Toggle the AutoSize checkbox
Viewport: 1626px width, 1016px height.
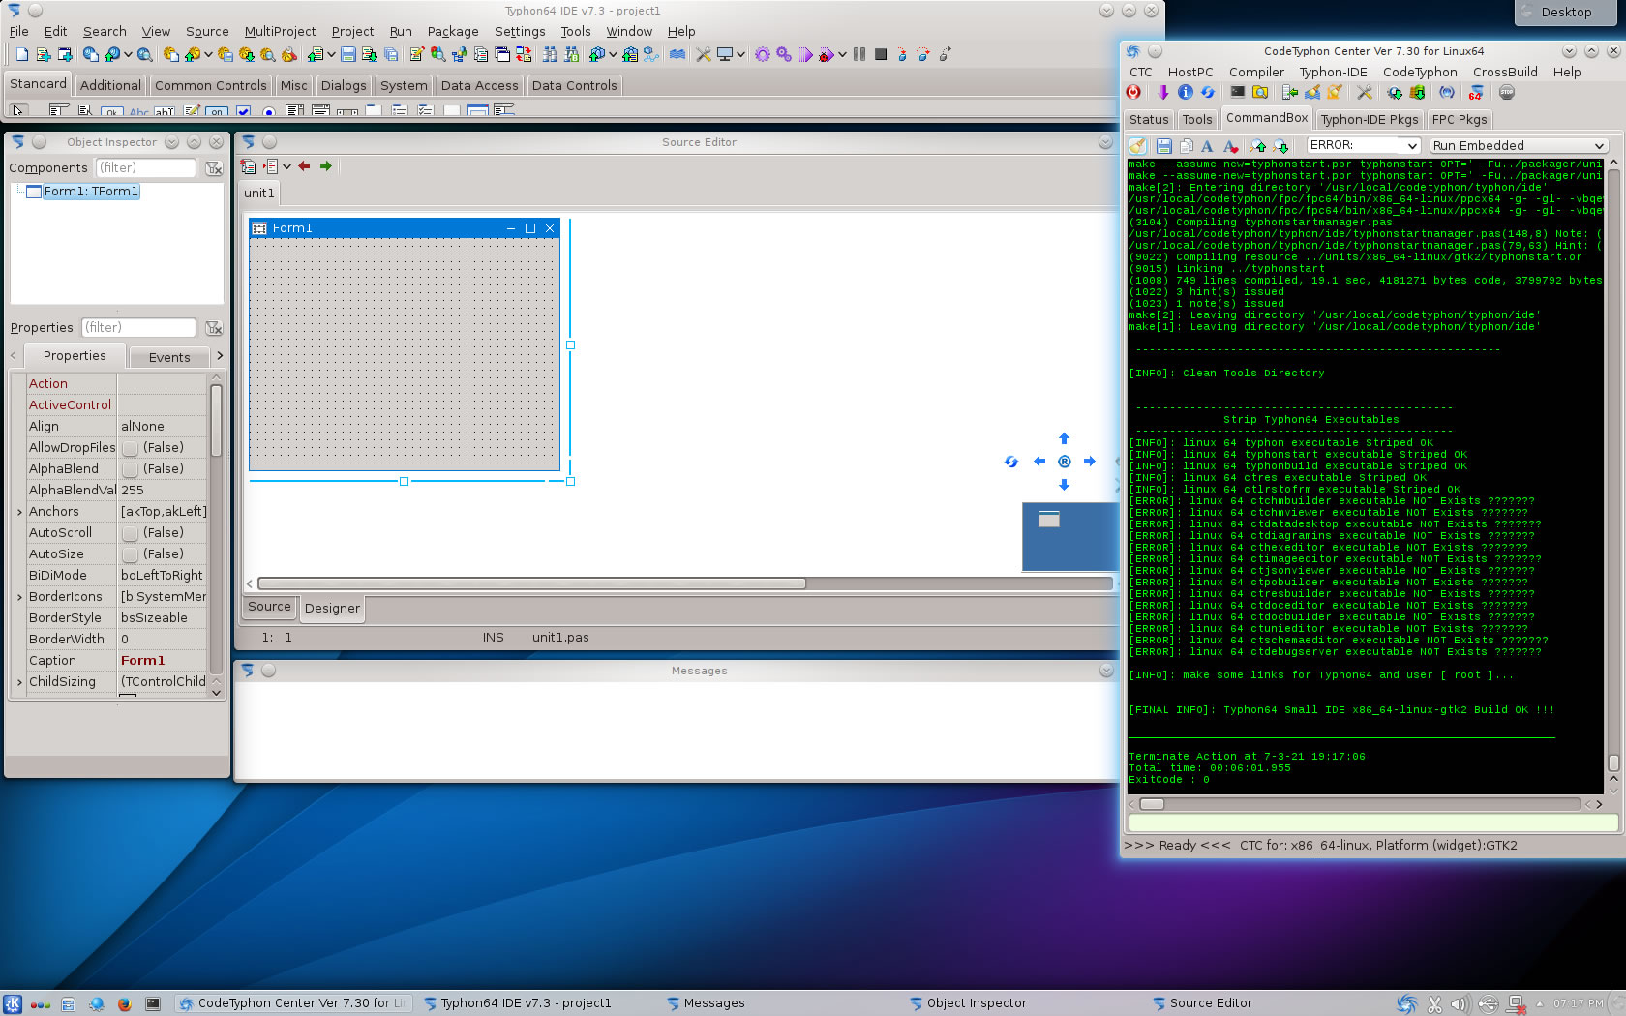(130, 554)
